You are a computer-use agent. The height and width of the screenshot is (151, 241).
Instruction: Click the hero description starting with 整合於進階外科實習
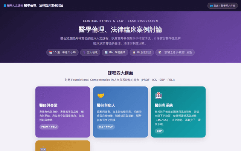pyautogui.click(x=120, y=41)
